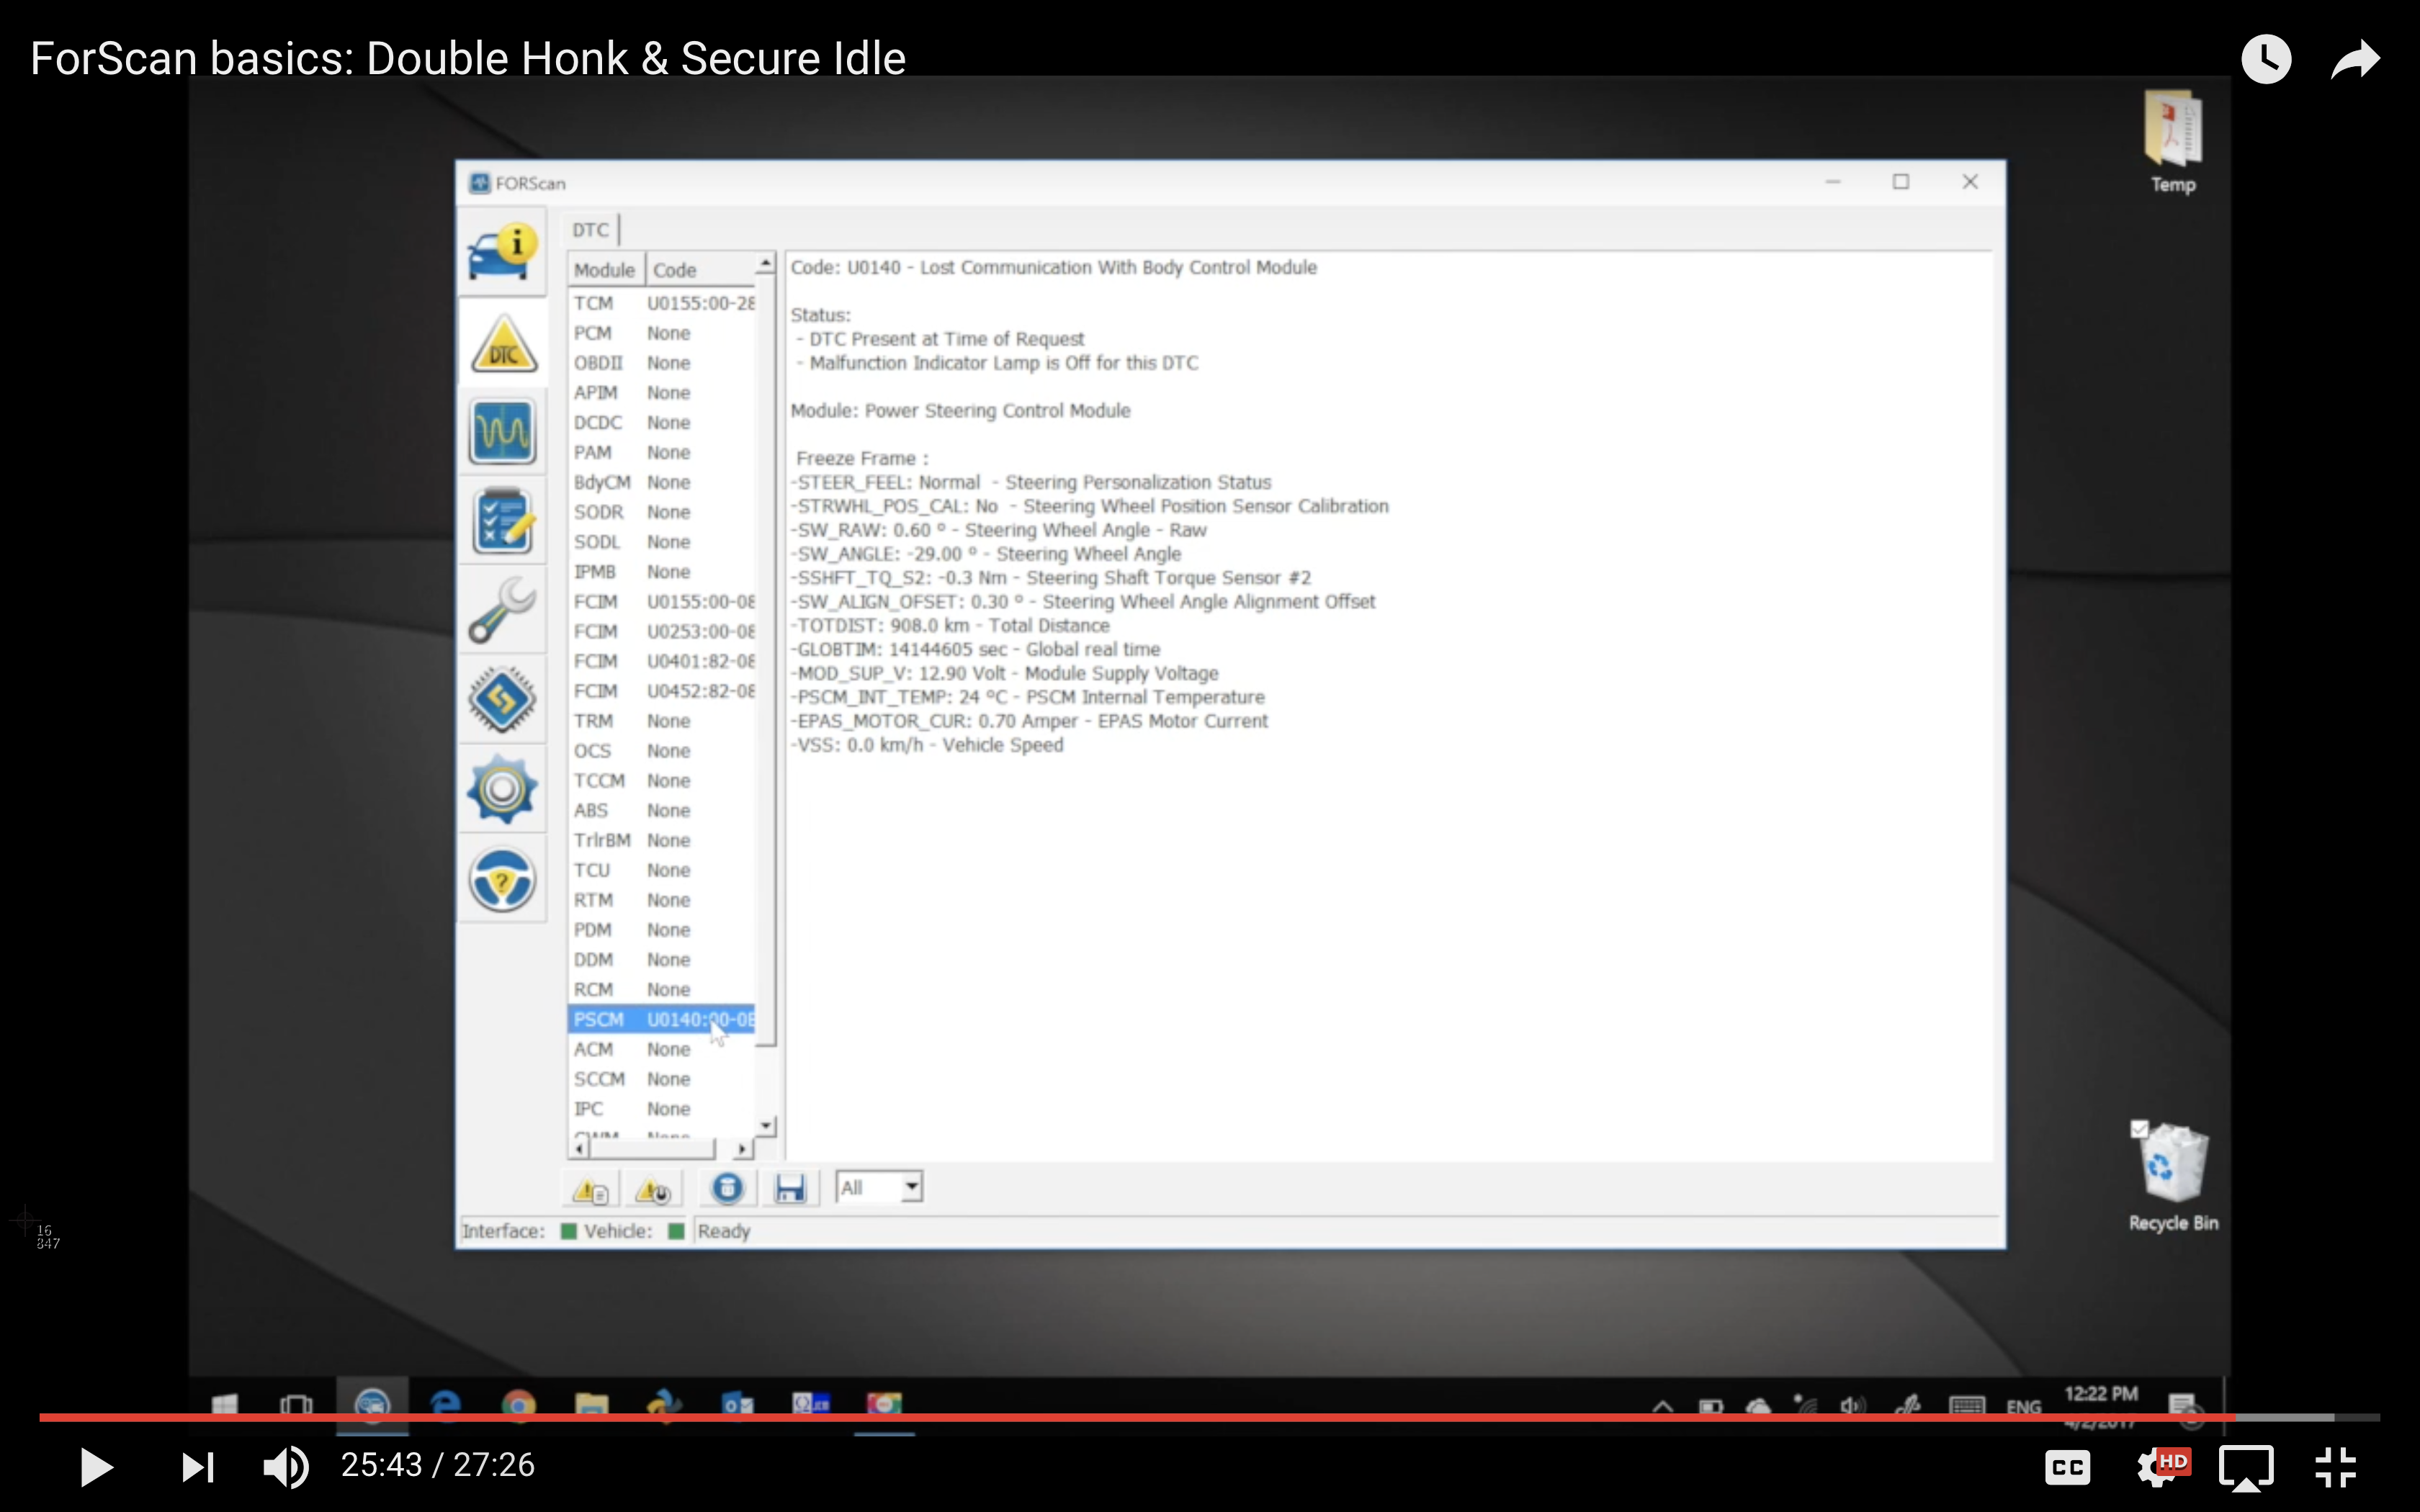This screenshot has height=1512, width=2420.
Task: Select the highlighted PSCM U0140 row
Action: (662, 1020)
